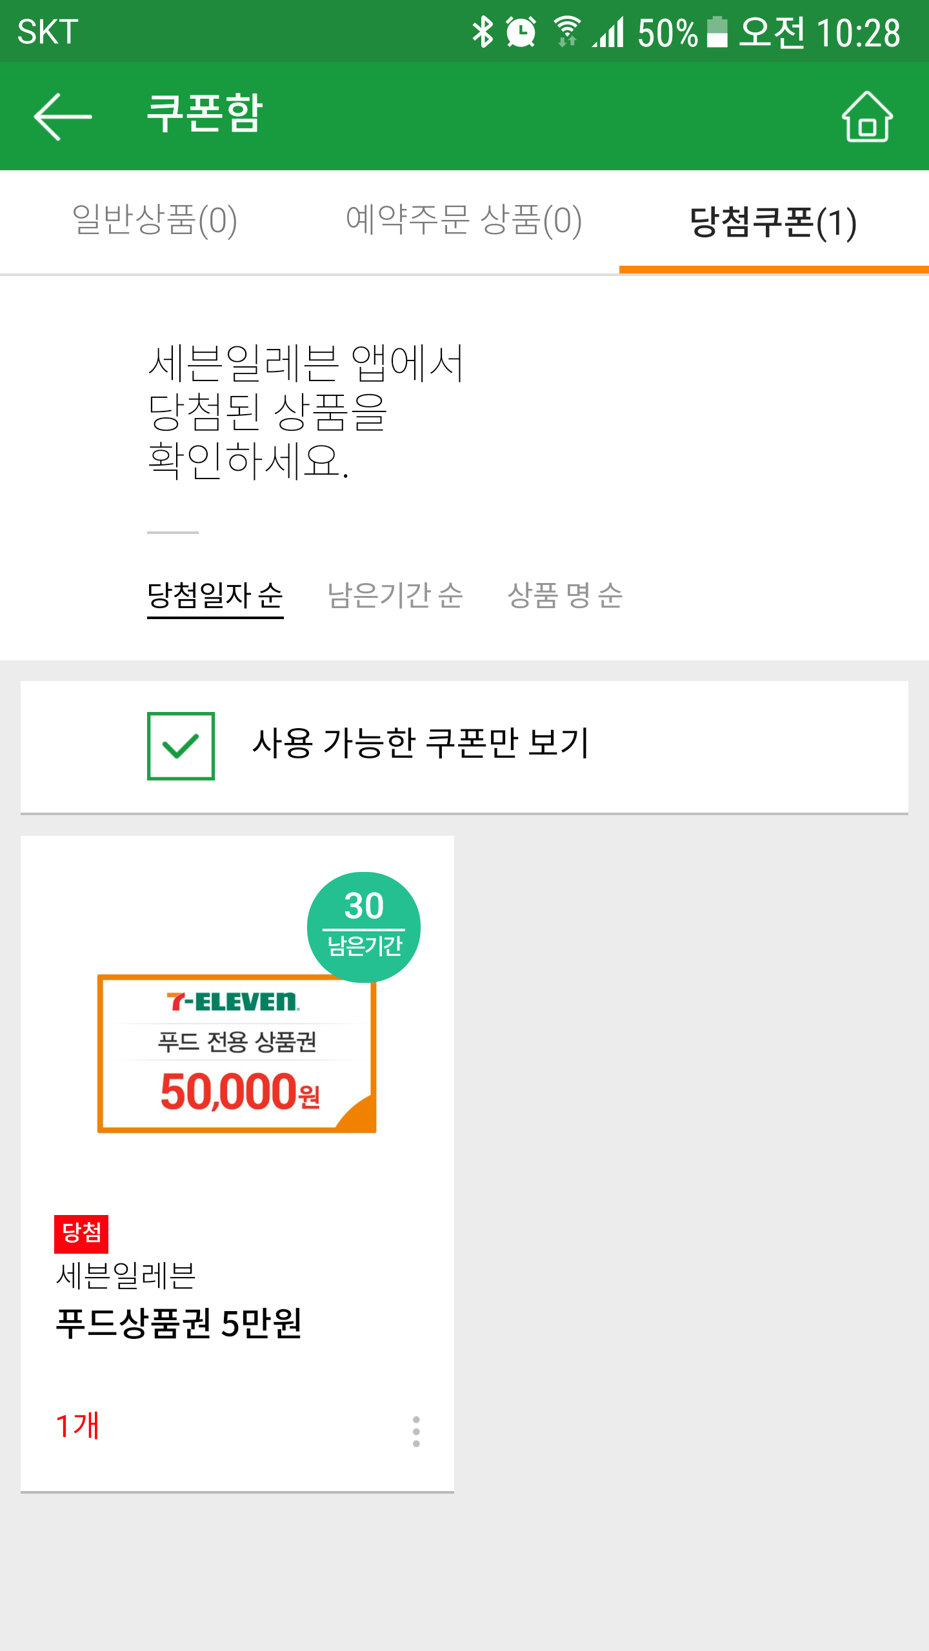This screenshot has height=1651, width=929.
Task: Tap the 30 남은기간 badge
Action: [364, 927]
